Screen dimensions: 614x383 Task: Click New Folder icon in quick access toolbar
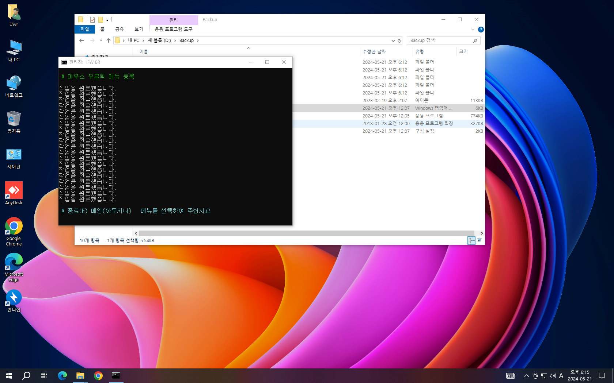coord(101,20)
